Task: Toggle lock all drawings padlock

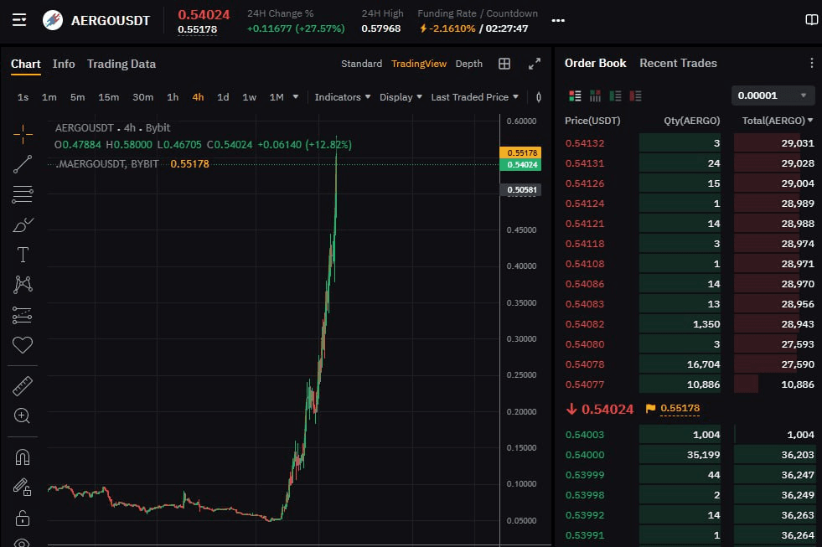Action: point(23,517)
